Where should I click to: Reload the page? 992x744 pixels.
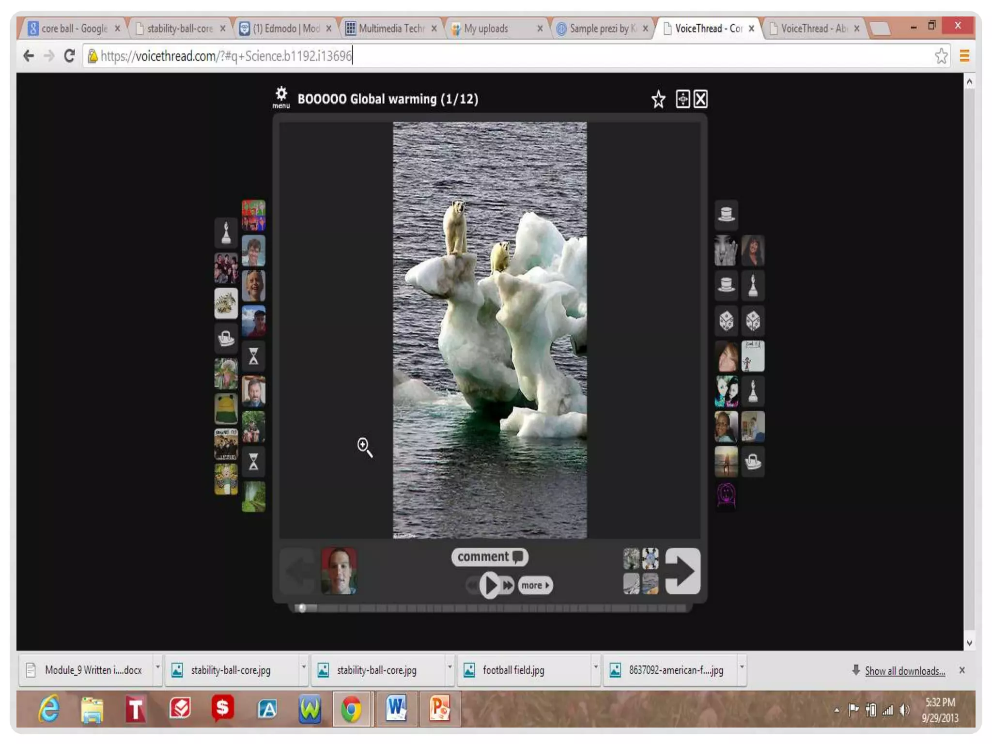click(69, 56)
